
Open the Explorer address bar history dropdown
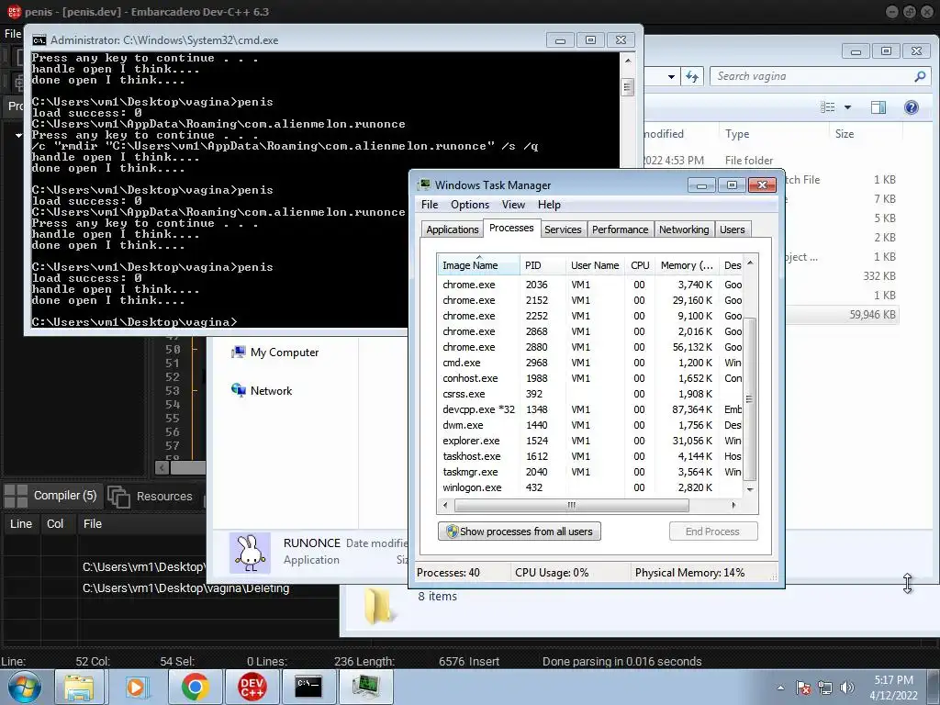tap(671, 76)
